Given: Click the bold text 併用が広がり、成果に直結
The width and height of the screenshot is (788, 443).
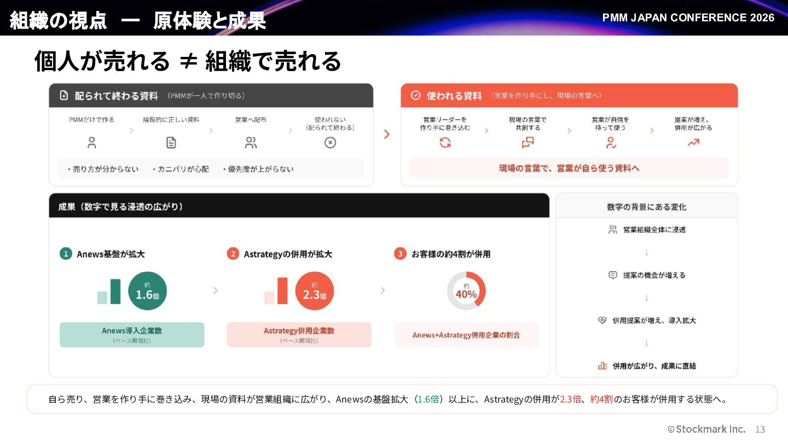Looking at the screenshot, I should click(x=654, y=366).
